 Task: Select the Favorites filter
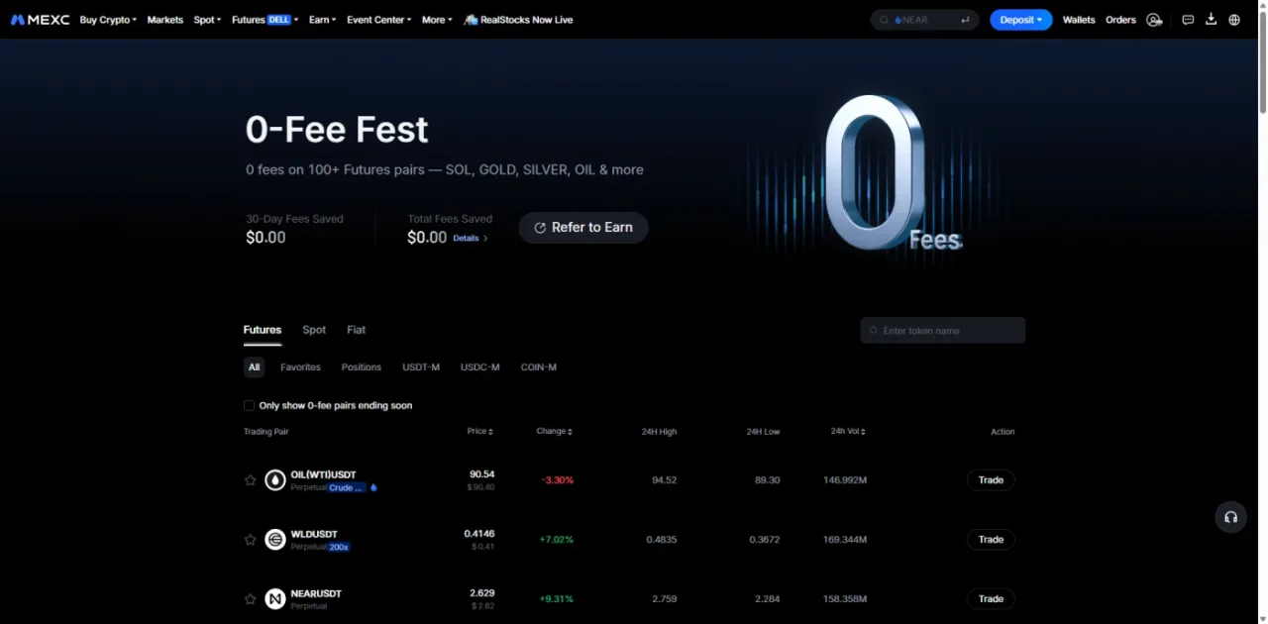(300, 367)
